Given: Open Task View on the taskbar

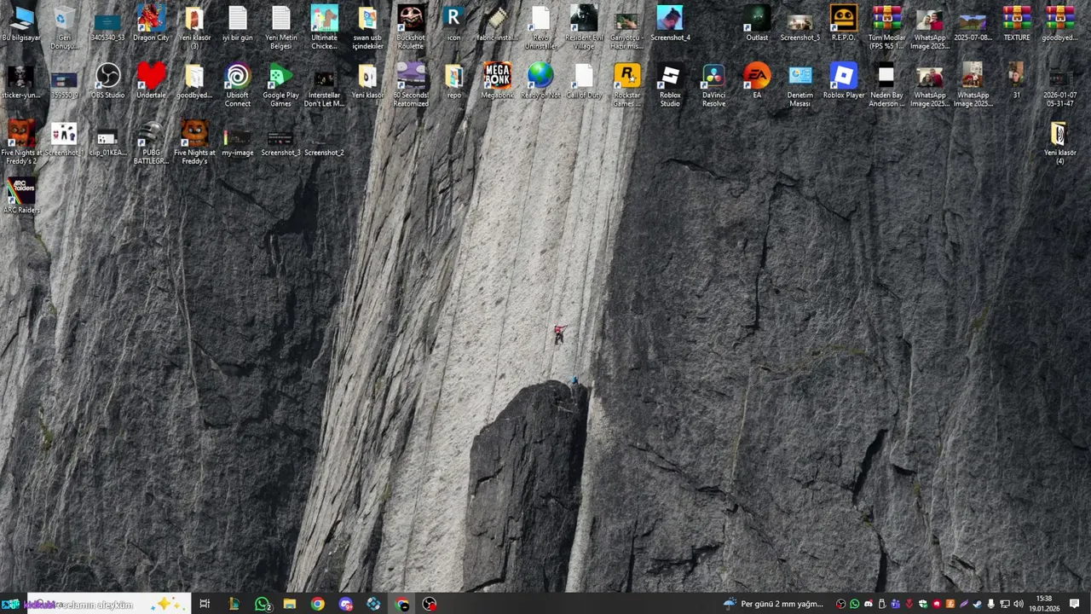Looking at the screenshot, I should [205, 604].
